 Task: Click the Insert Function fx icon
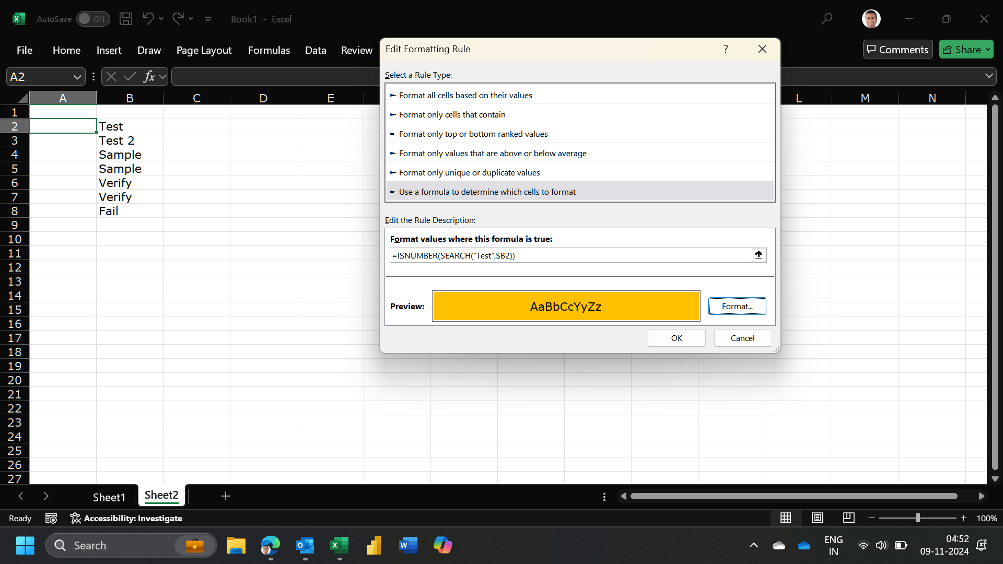149,77
